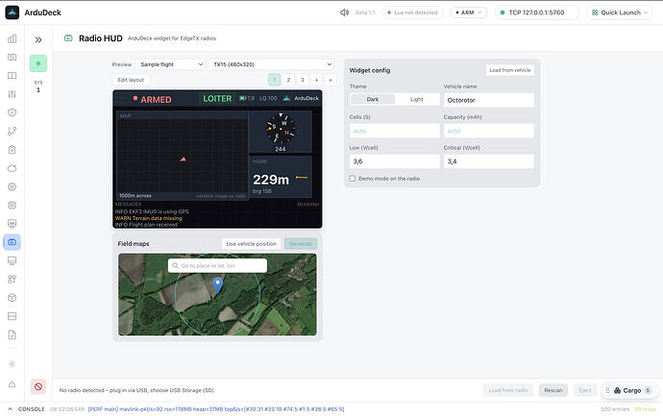Click the speaker sound icon in header
663x416 pixels.
(x=344, y=12)
